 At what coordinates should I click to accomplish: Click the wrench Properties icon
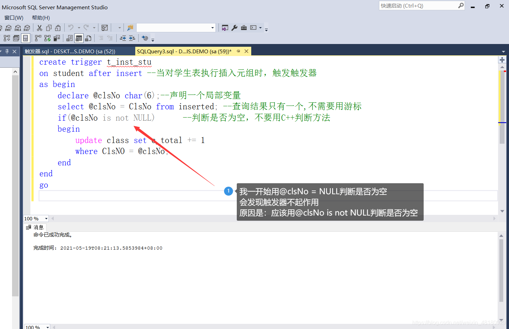pyautogui.click(x=234, y=28)
